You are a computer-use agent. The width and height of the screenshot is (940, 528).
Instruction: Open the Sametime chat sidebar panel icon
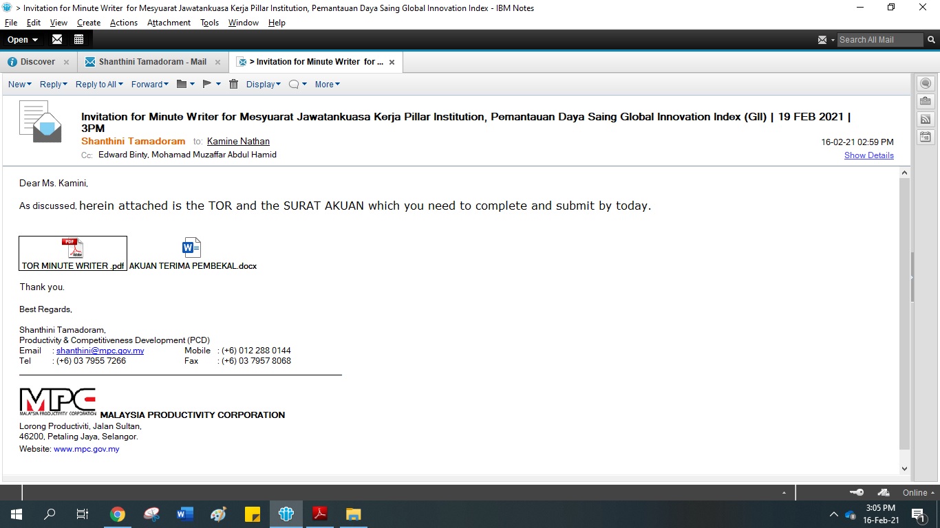click(926, 83)
